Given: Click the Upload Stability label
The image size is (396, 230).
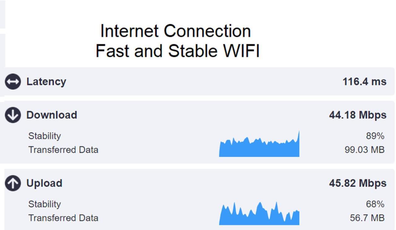Looking at the screenshot, I should tap(45, 204).
